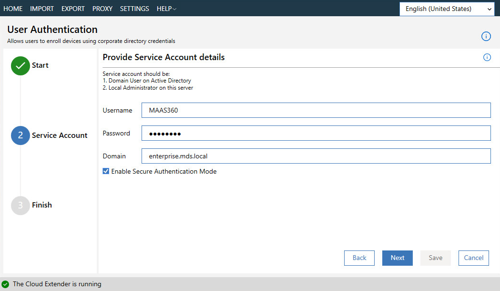500x291 pixels.
Task: Open the HOME menu
Action: pos(13,9)
